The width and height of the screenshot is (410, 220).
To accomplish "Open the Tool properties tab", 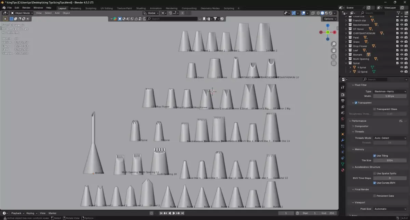I will click(x=343, y=87).
